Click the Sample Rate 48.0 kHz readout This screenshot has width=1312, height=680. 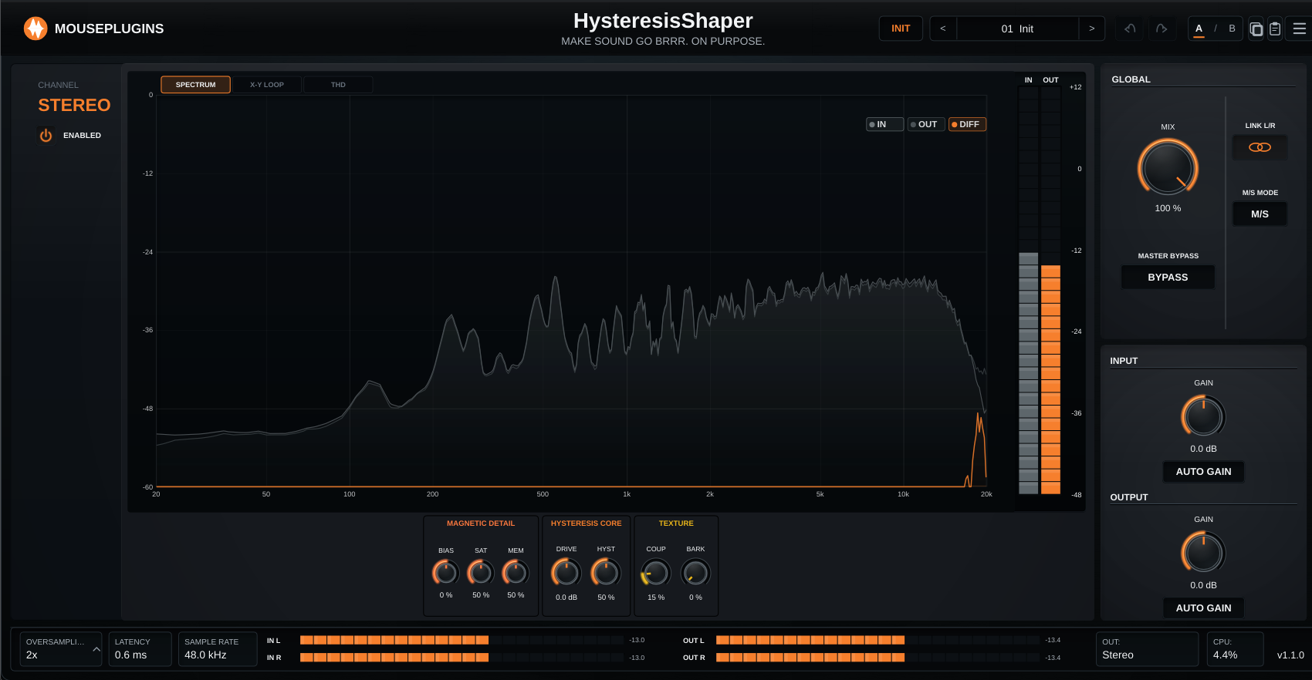tap(218, 648)
